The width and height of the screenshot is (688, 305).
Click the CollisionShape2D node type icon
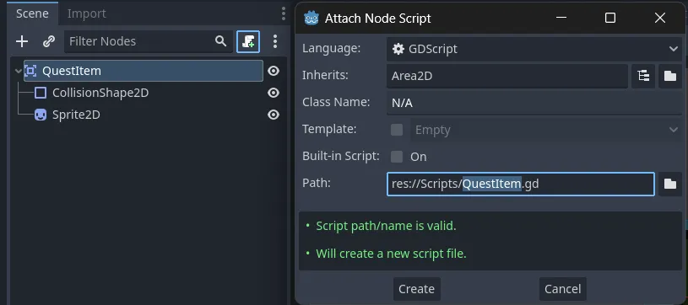click(41, 93)
